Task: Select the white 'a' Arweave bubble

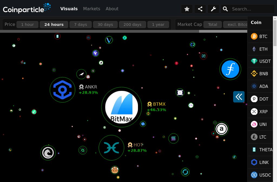Action: 222,129
